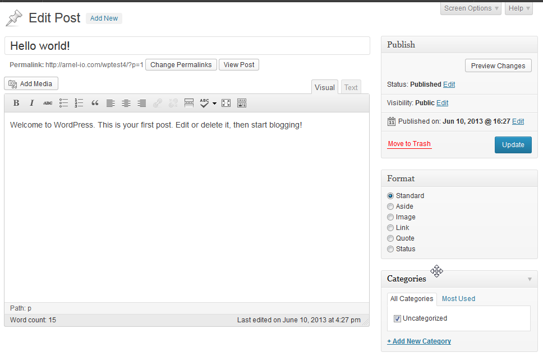Screen dimensions: 543x357
Task: Click in the post title field
Action: pos(187,46)
